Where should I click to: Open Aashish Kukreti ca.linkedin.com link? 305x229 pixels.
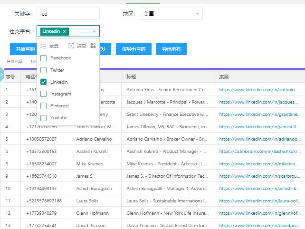[x=259, y=151]
